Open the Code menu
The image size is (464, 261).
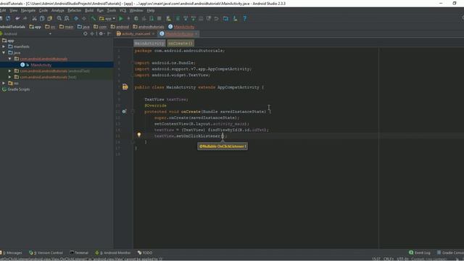coord(43,10)
